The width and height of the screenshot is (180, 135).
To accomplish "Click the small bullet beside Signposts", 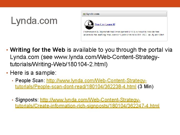I will tap(13, 100).
